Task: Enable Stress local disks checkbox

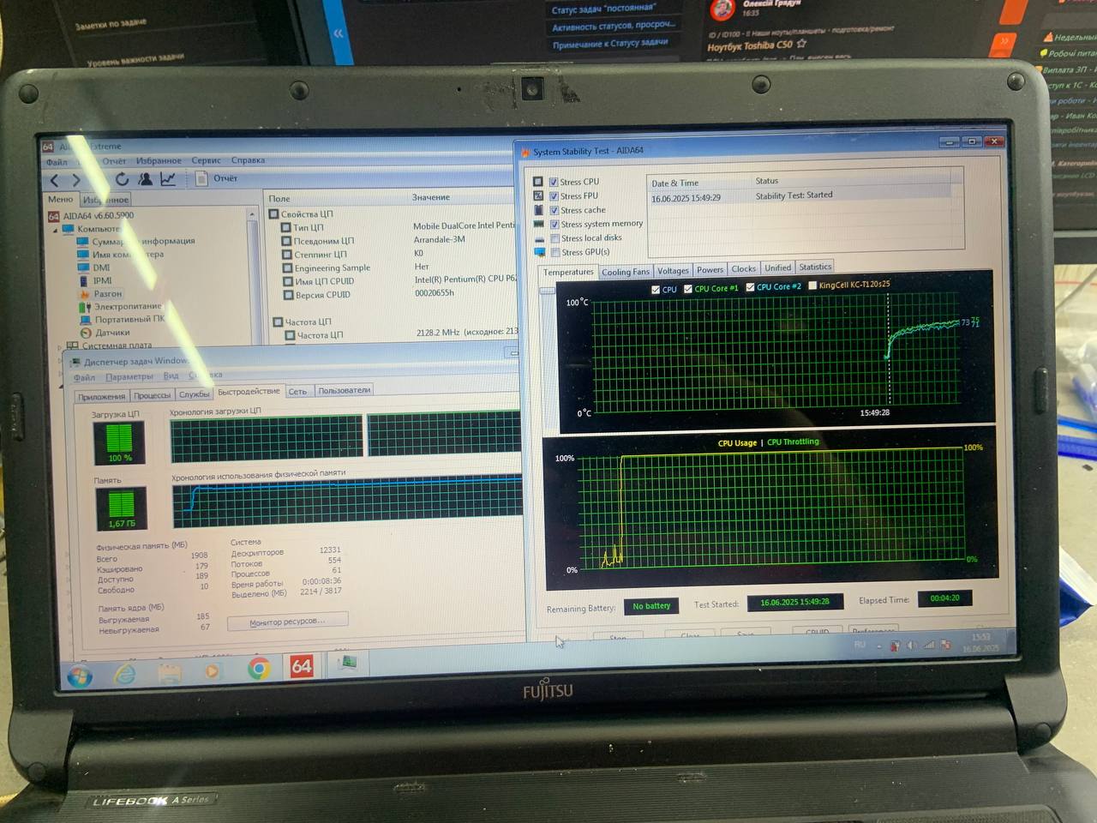Action: tap(554, 238)
